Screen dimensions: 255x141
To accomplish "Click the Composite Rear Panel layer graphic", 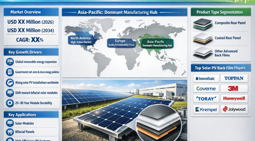I will [x=203, y=24].
